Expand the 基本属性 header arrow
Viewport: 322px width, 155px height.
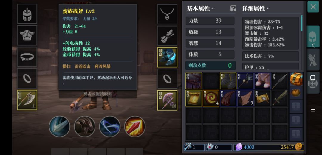(x=213, y=8)
